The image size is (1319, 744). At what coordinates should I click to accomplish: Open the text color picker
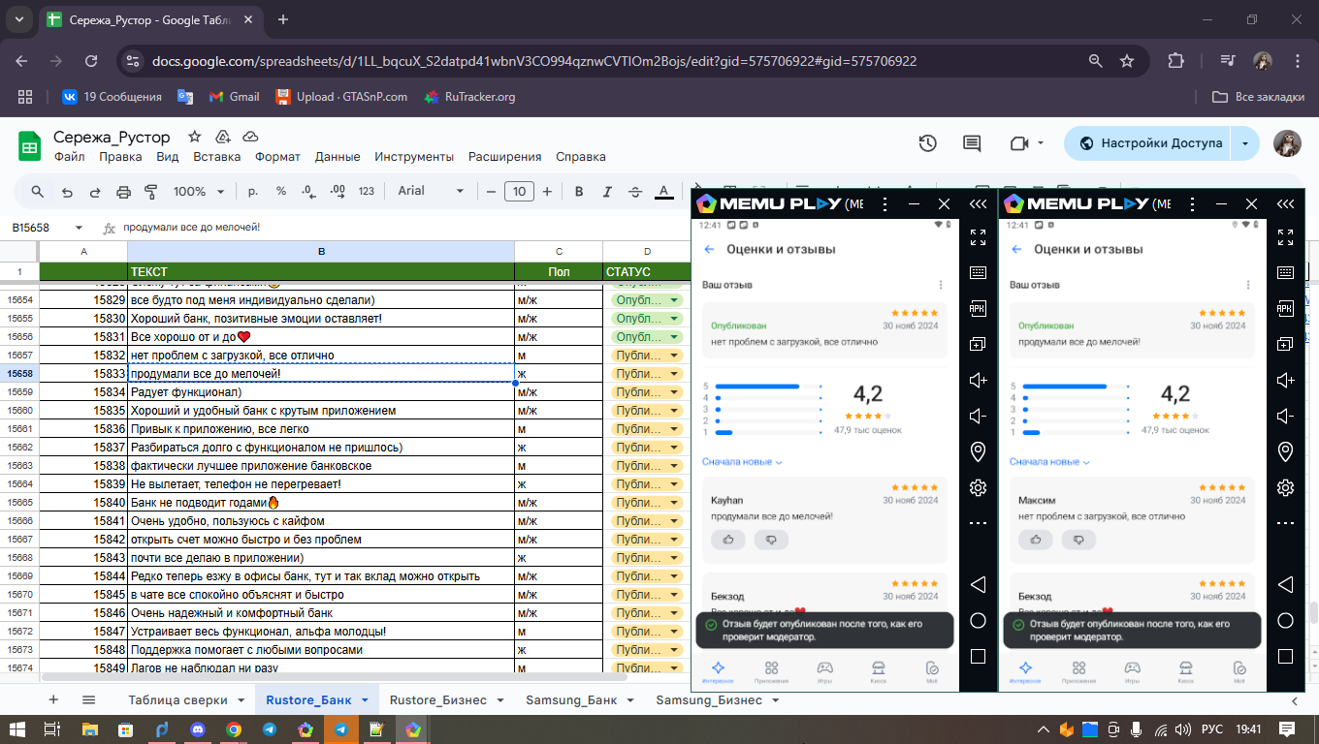[664, 191]
